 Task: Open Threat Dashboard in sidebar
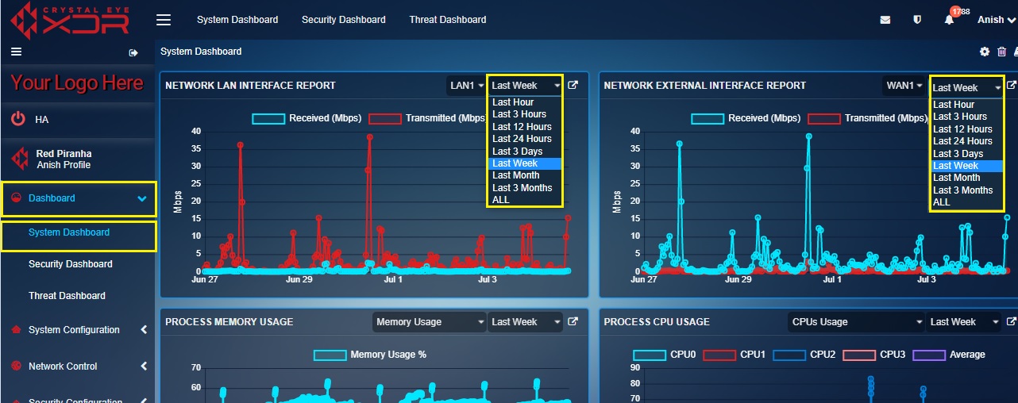tap(67, 296)
